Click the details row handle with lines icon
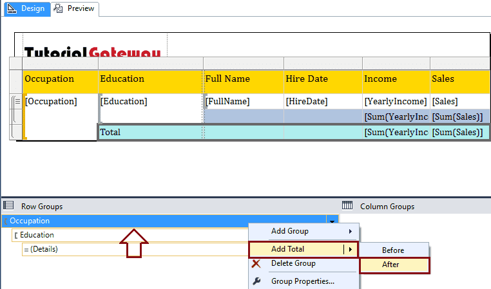Screen dimensions: 491x289 point(16,101)
